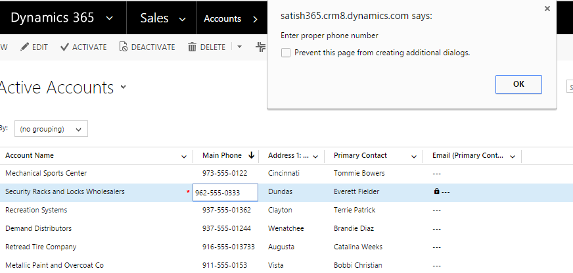Screen dimensions: 573x273
Task: Click the Main Phone sort arrow icon
Action: [251, 156]
